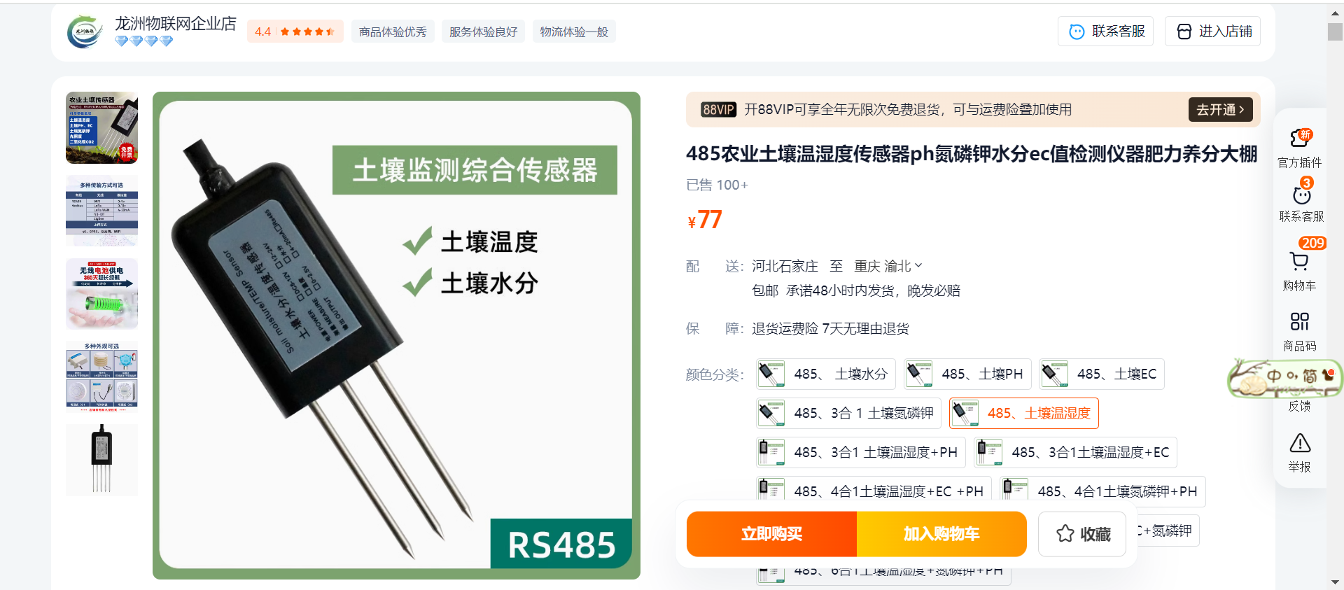Expand the 重庆 渝北 delivery location dropdown
The height and width of the screenshot is (590, 1344).
point(888,267)
